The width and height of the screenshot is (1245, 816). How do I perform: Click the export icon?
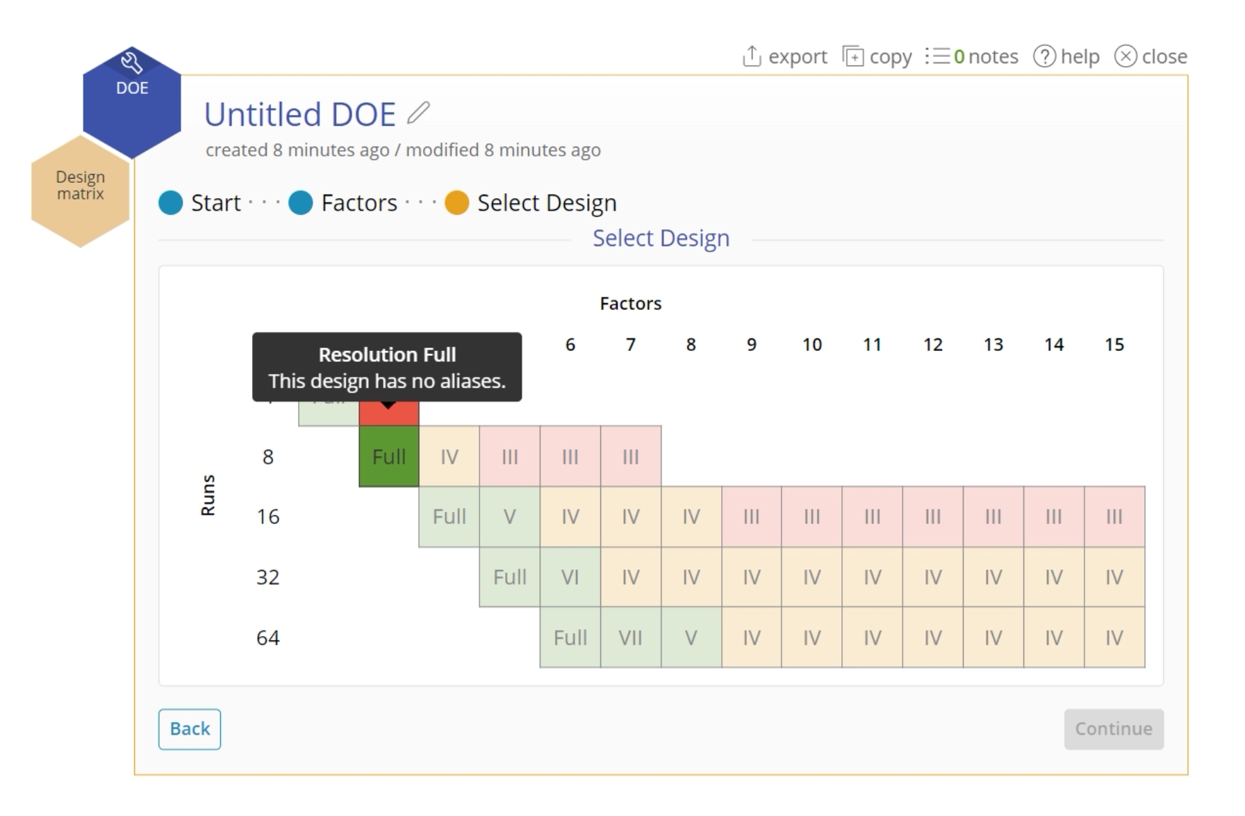(752, 56)
